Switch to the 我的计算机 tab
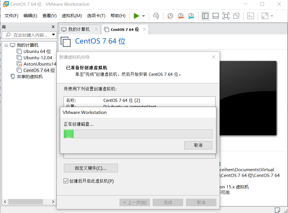 (79, 29)
